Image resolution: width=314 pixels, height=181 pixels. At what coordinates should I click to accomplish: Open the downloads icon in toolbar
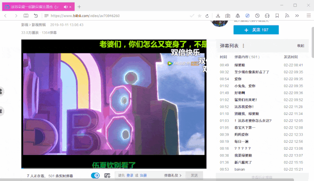[218, 16]
